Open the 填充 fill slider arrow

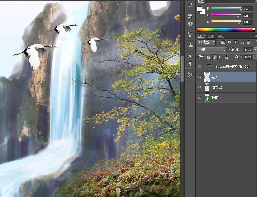pyautogui.click(x=255, y=57)
